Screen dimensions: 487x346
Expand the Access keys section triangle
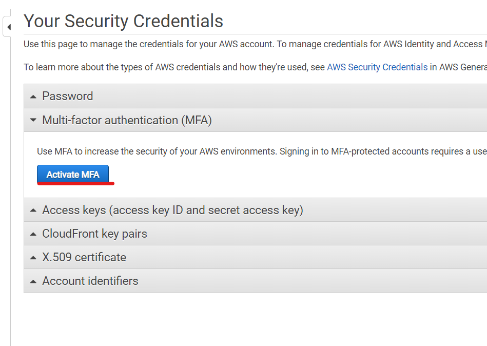point(33,210)
